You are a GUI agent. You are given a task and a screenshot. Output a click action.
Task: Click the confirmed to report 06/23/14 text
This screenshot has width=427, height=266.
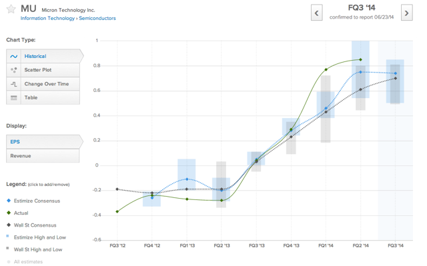point(362,17)
